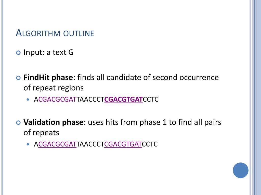Select the "Algorithm outline" slide title
The image size is (261, 195).
55,33
